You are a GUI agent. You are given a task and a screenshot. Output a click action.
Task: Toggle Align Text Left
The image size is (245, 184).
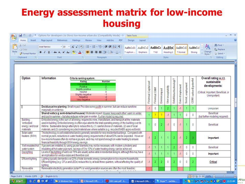(88, 52)
